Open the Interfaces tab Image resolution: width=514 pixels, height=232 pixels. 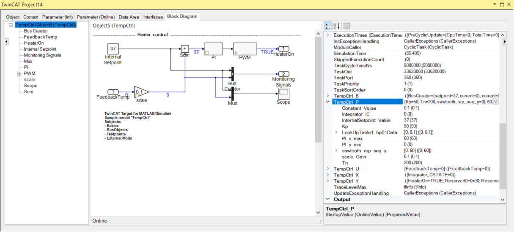tap(153, 17)
